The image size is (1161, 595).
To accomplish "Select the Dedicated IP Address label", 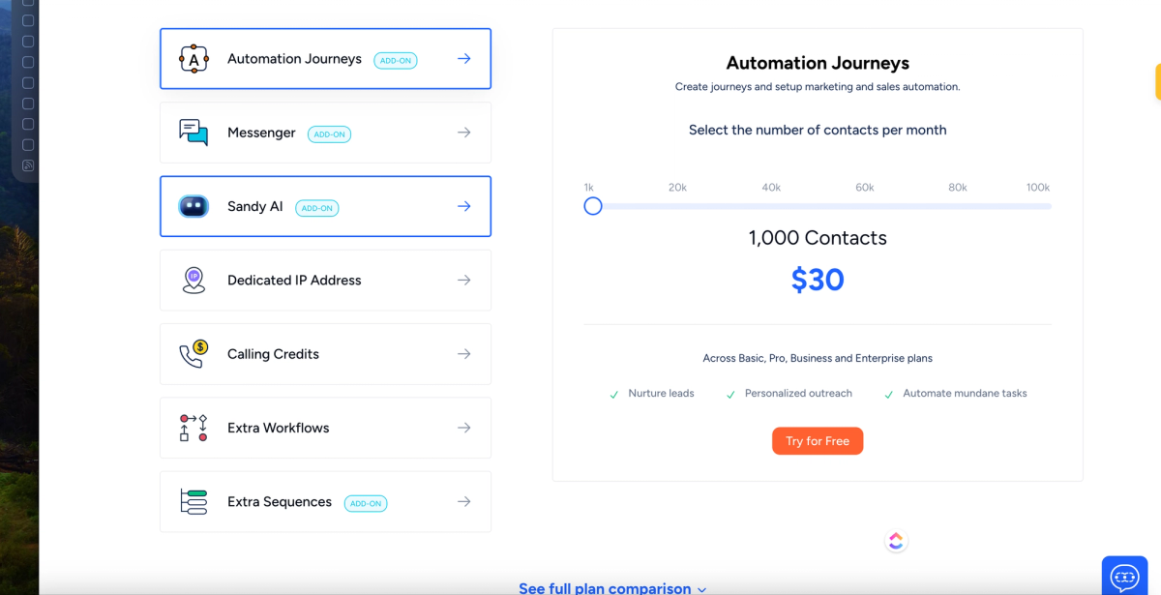I will click(294, 281).
